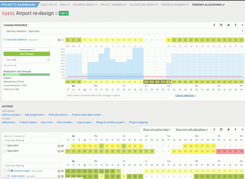Open the Edit projectroles link
This screenshot has height=179, width=245.
pyautogui.click(x=35, y=115)
